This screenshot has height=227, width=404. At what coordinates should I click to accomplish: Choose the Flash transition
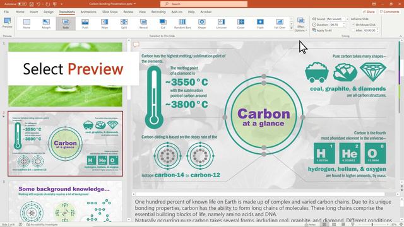click(x=260, y=24)
